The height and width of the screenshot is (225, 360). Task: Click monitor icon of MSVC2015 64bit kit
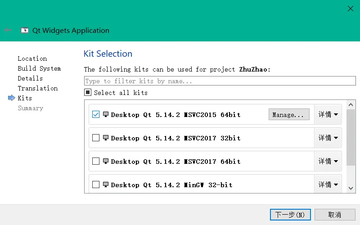[106, 114]
